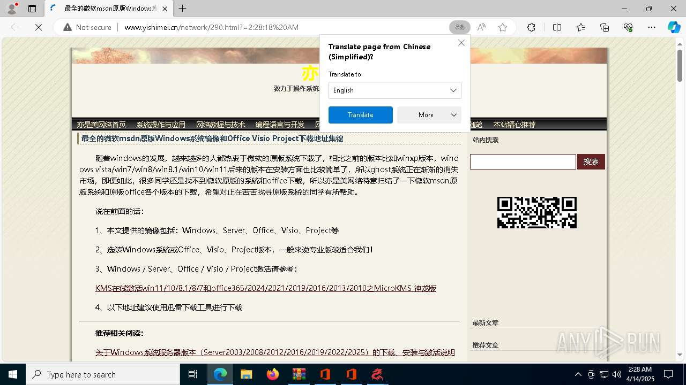
Task: Open Windows Start menu
Action: (13, 374)
